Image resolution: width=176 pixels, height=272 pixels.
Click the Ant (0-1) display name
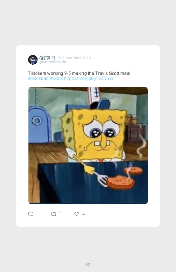[47, 58]
